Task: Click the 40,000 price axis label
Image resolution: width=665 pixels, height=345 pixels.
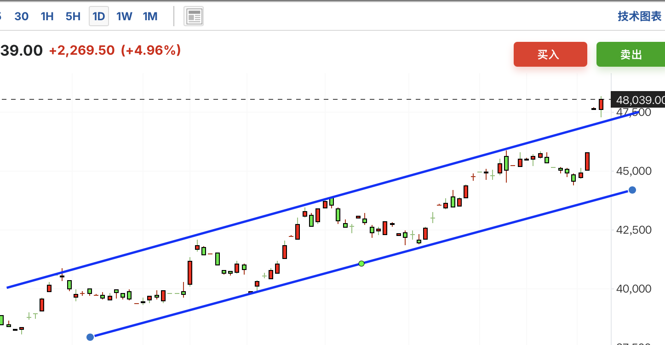Action: 634,289
